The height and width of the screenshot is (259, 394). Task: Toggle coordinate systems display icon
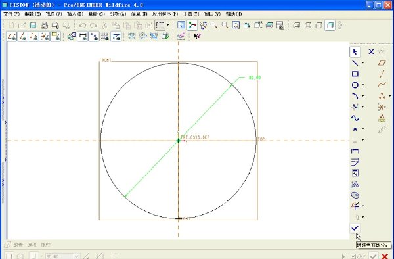point(45,36)
